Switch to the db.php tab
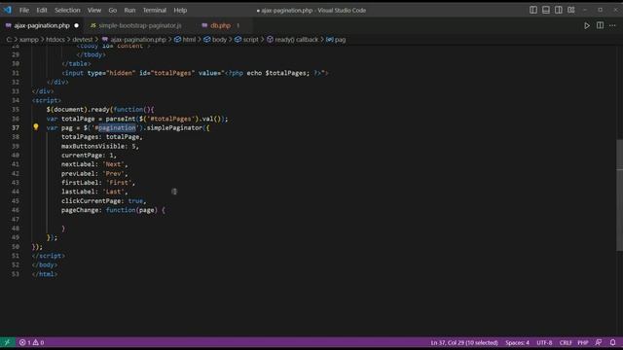The width and height of the screenshot is (623, 350). point(221,25)
